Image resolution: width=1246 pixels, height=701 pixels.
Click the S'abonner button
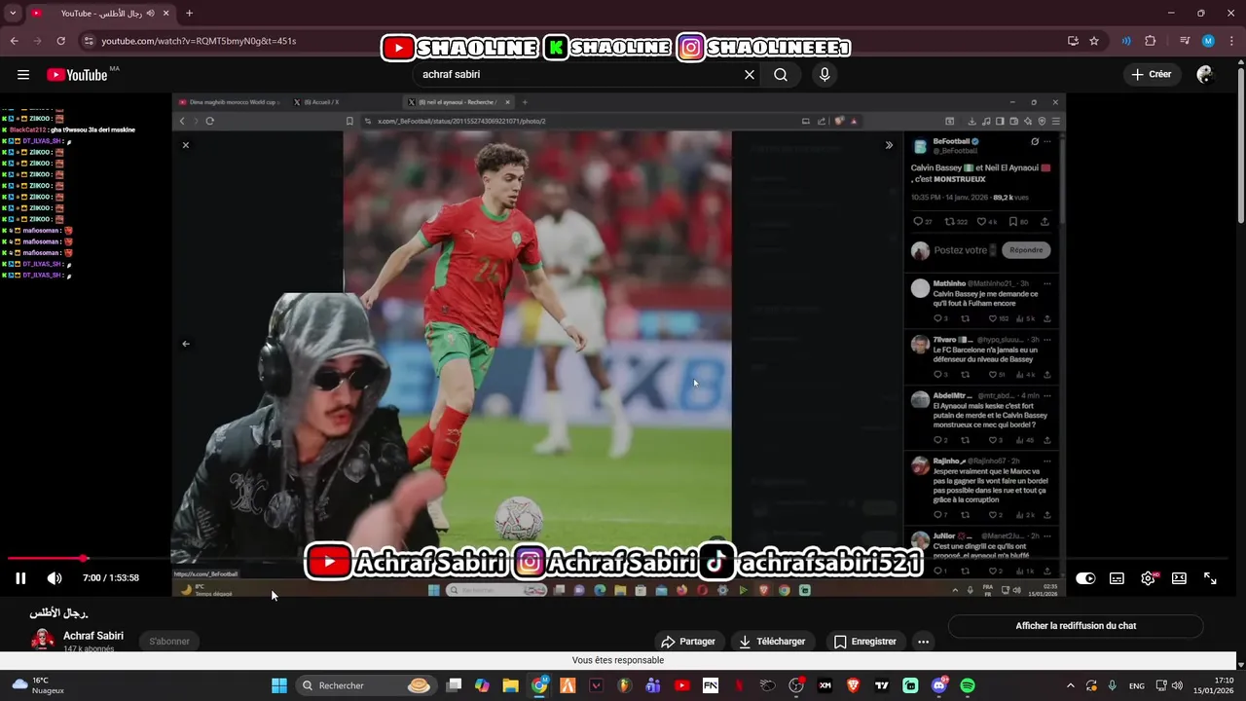coord(169,642)
